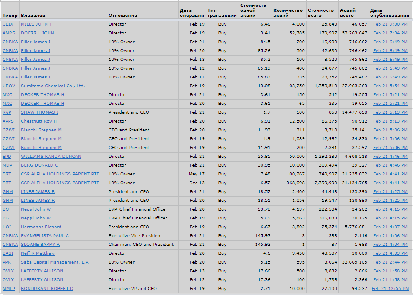
Task: Select the Chairman, CEO and President cell
Action: coord(143,245)
